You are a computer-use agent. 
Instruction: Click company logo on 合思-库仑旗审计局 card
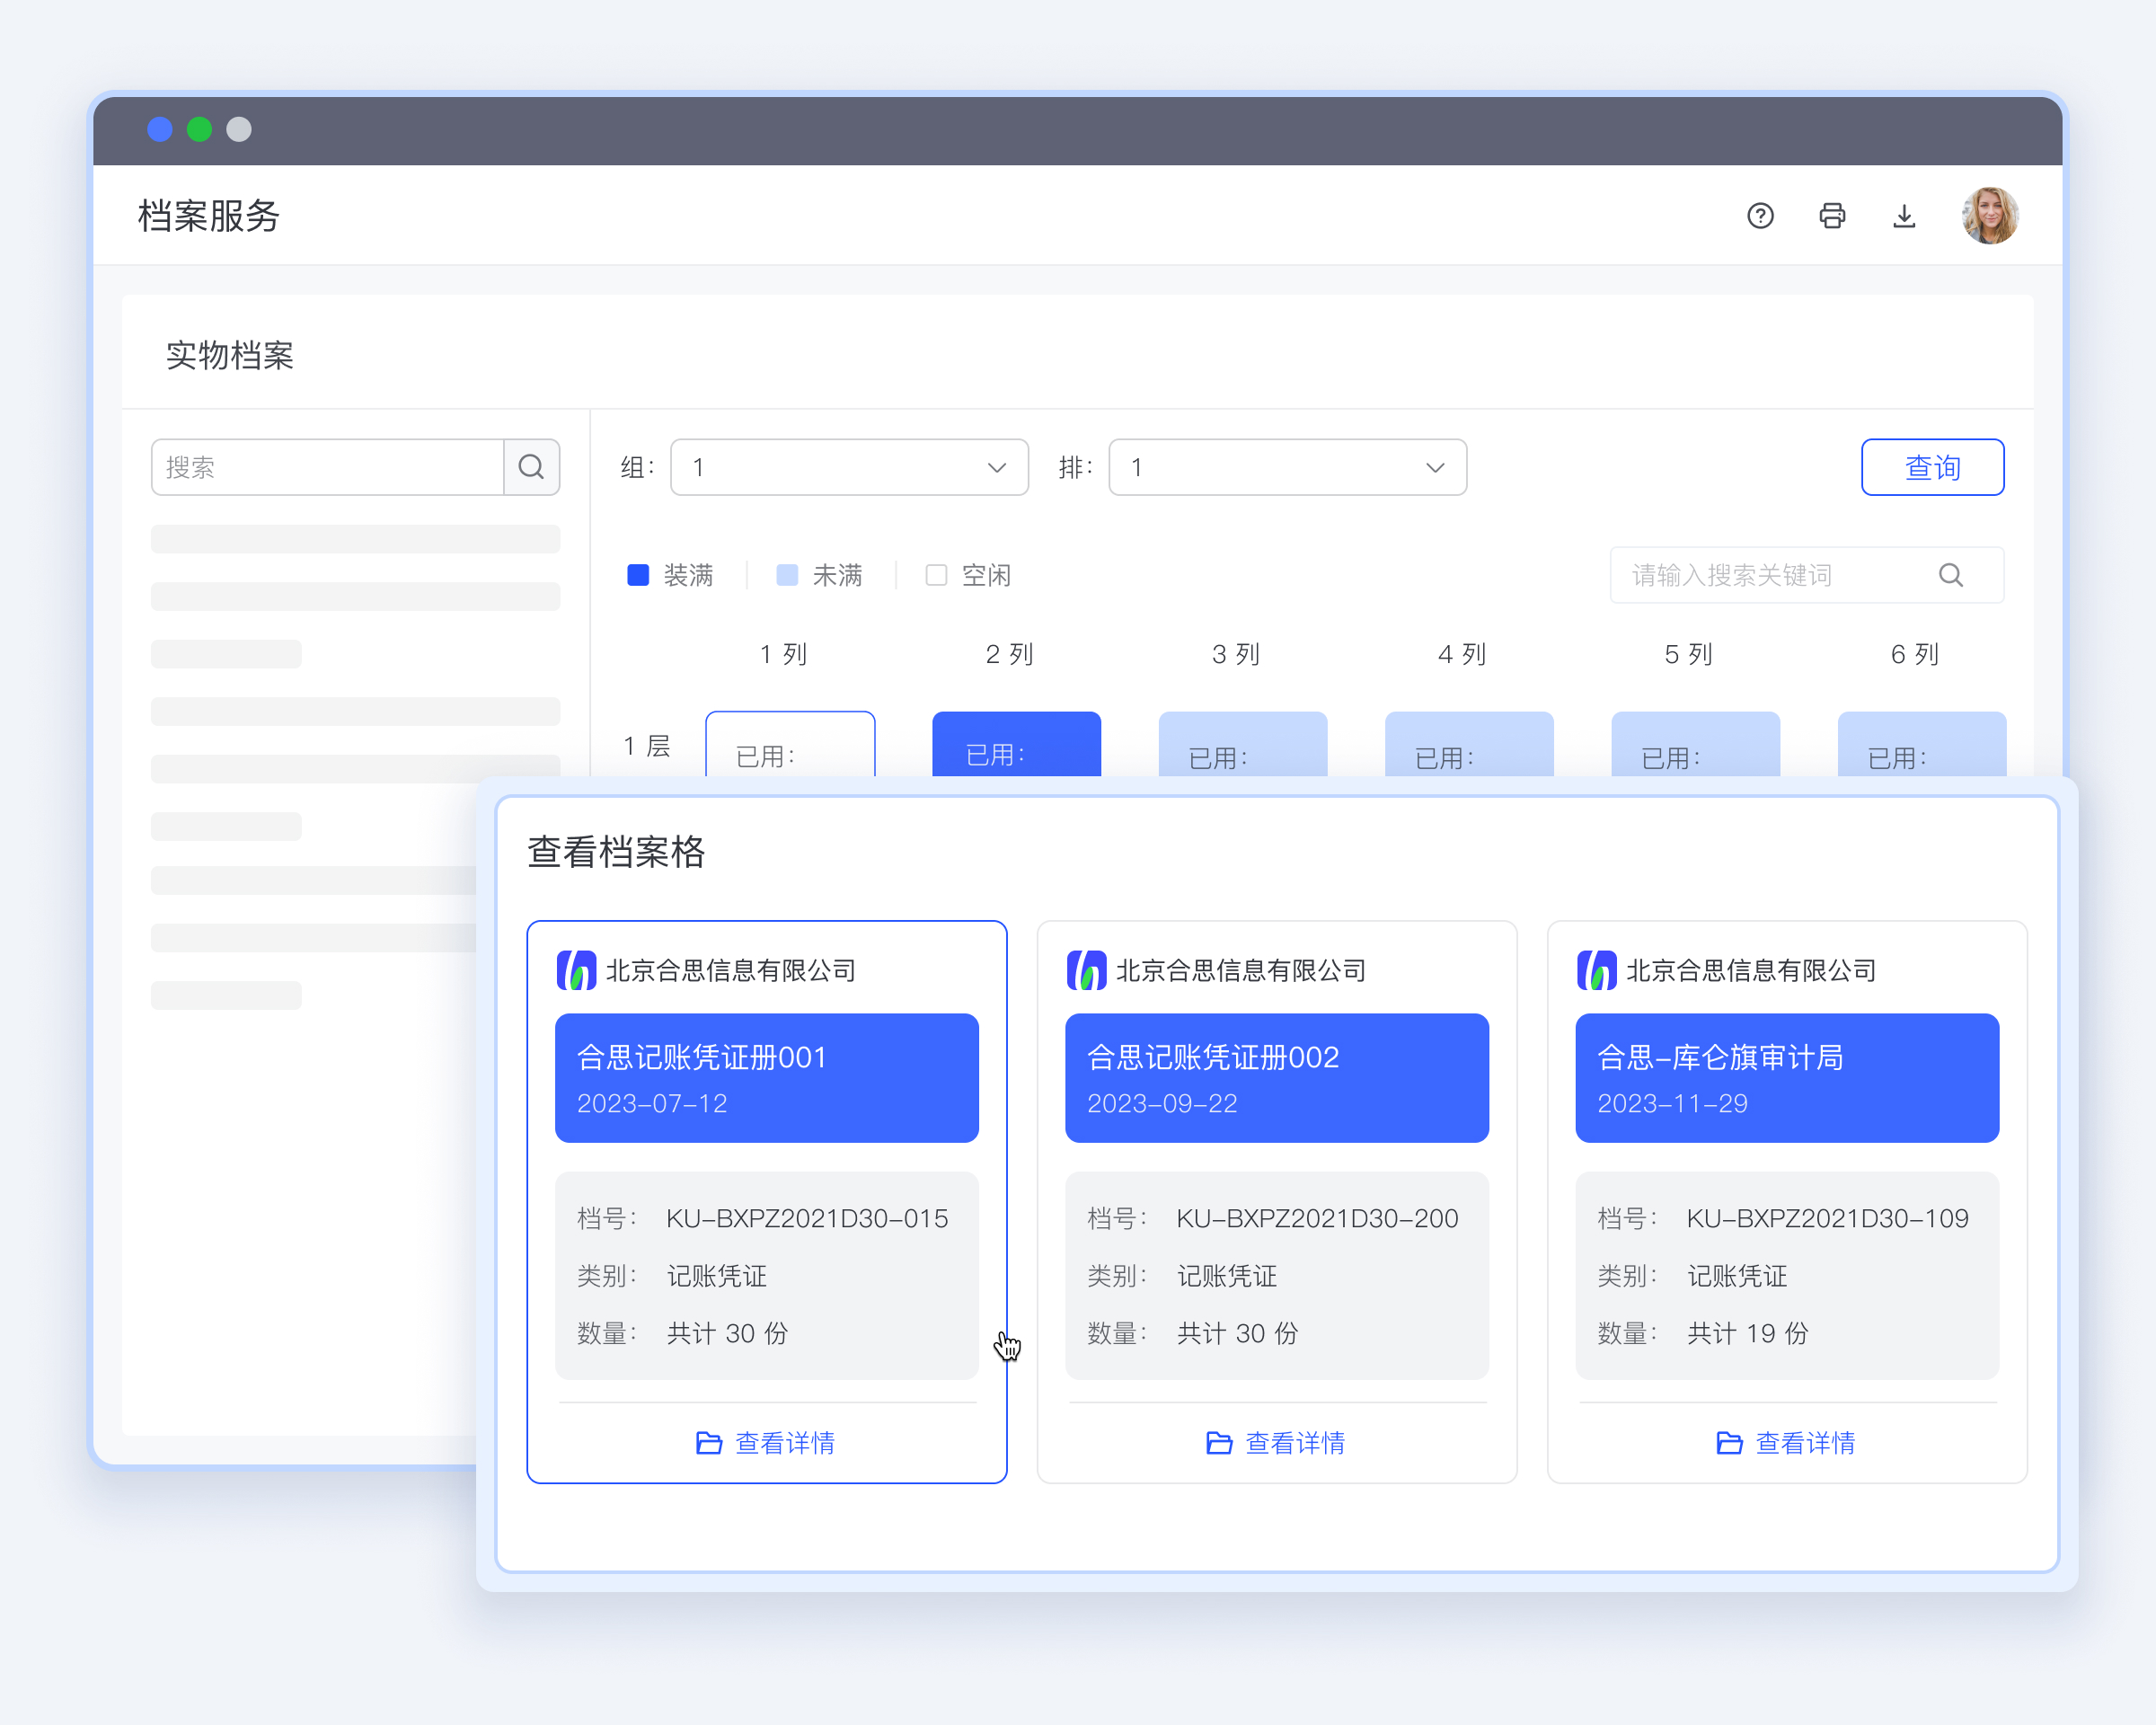click(1596, 970)
